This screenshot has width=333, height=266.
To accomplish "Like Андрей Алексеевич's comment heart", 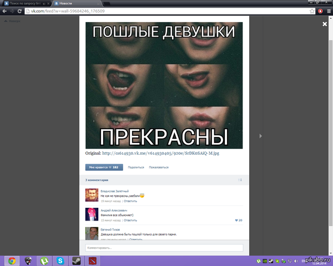I will coord(236,220).
